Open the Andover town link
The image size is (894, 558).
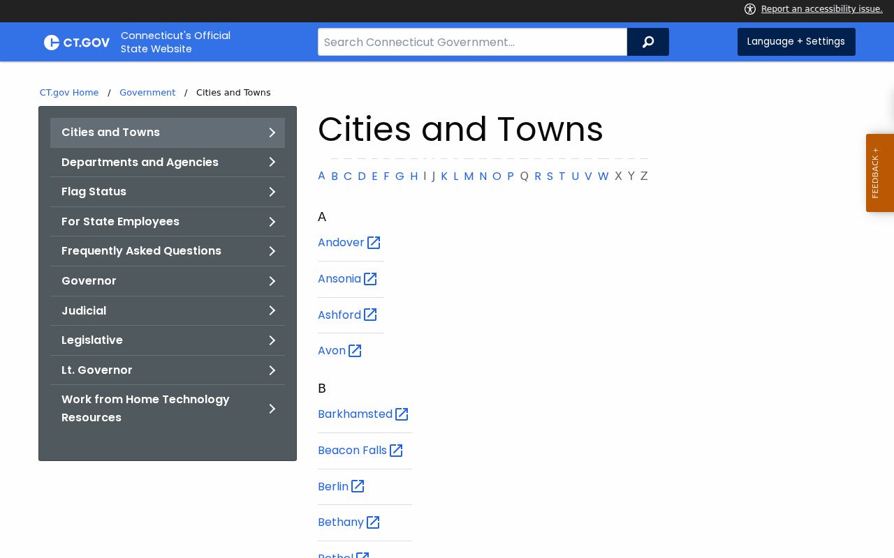[x=341, y=243]
